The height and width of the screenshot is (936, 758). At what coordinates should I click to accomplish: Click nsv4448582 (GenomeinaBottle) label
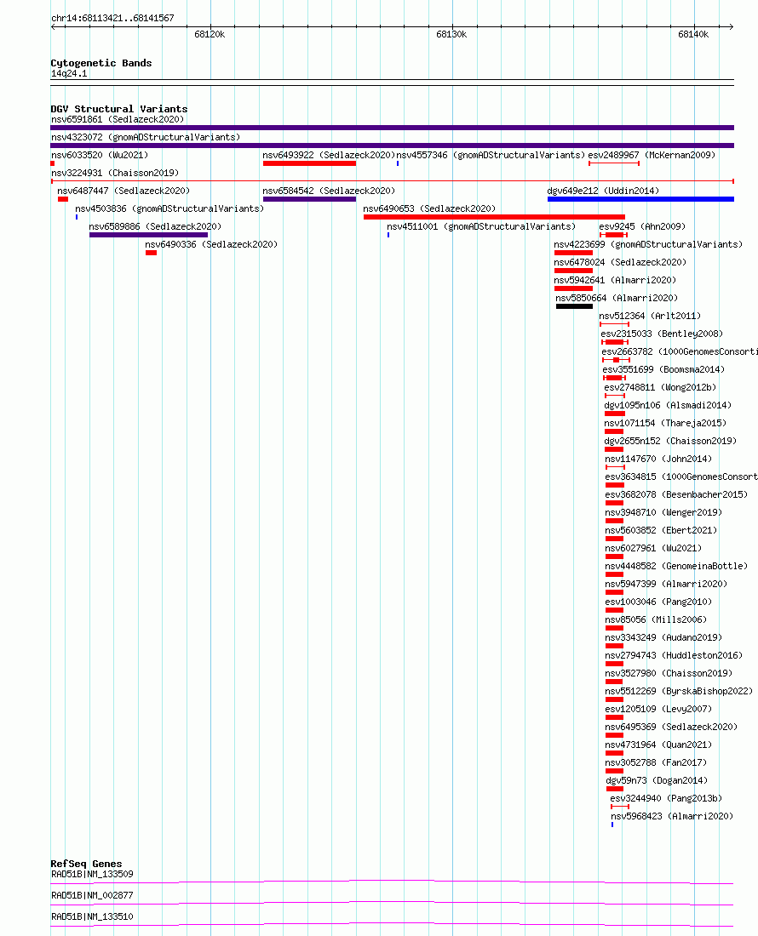(676, 567)
